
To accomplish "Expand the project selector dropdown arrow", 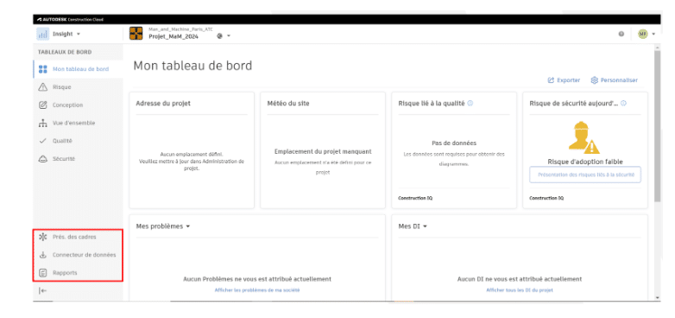I will coord(229,36).
